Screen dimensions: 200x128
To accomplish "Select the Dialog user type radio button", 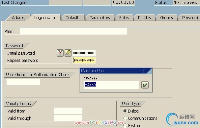I will (x=125, y=111).
